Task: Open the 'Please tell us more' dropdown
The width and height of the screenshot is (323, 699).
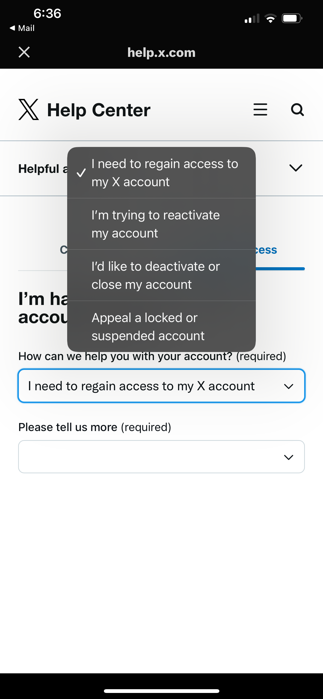Action: pos(161,457)
